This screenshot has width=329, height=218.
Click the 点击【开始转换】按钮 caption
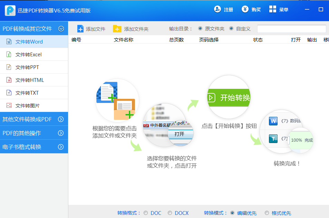pos(229,126)
